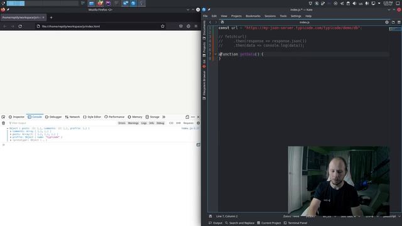Viewport: 402px width, 226px height.
Task: Open the Help menu in Kate
Action: [x=308, y=16]
